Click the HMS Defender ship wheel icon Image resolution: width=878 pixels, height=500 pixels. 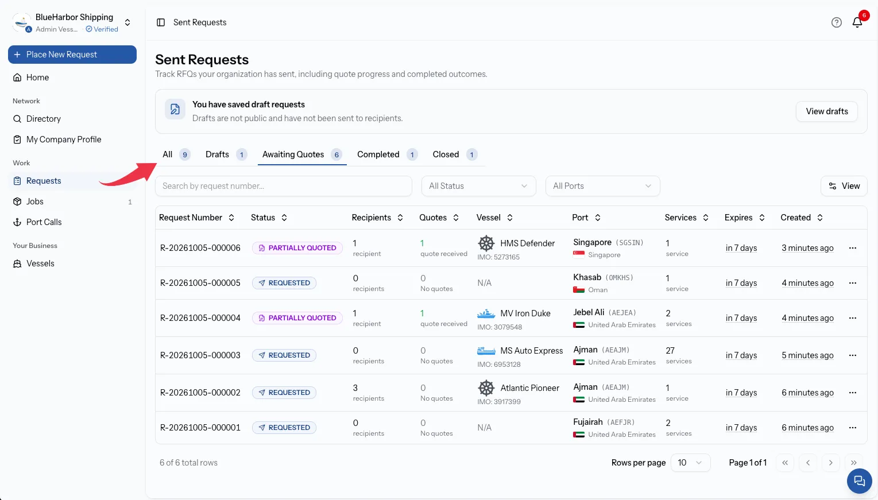pyautogui.click(x=486, y=243)
